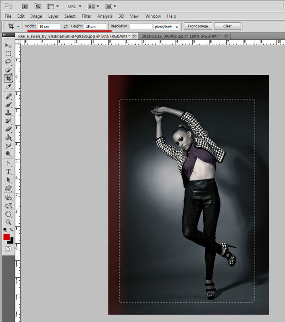Expand the collapsed tools panel
This screenshot has height=322, width=285.
pyautogui.click(x=4, y=35)
